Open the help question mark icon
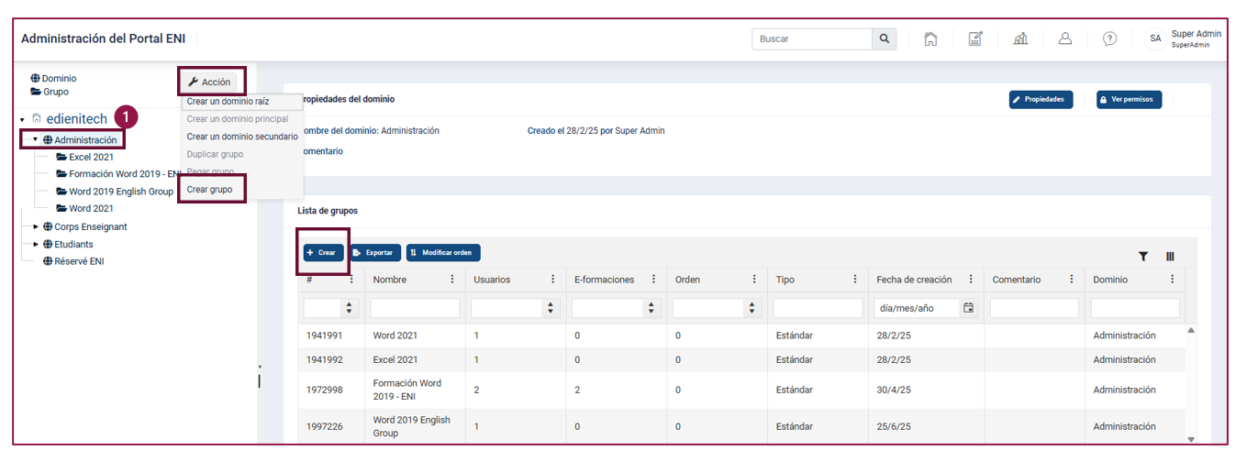 click(1110, 38)
